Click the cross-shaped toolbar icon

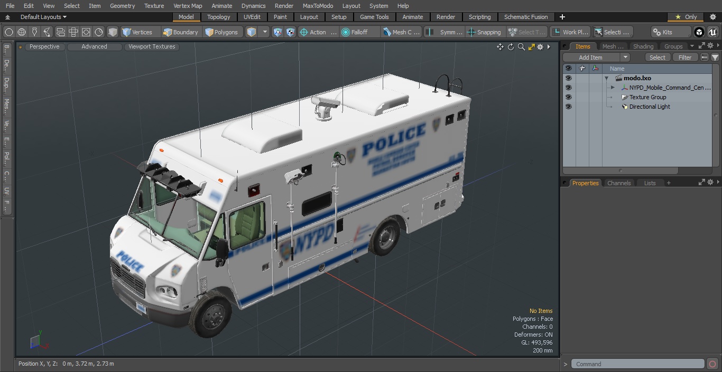(73, 32)
